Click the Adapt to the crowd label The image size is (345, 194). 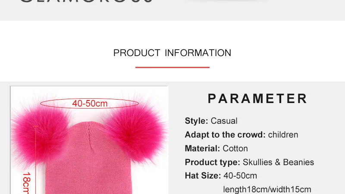pos(225,135)
